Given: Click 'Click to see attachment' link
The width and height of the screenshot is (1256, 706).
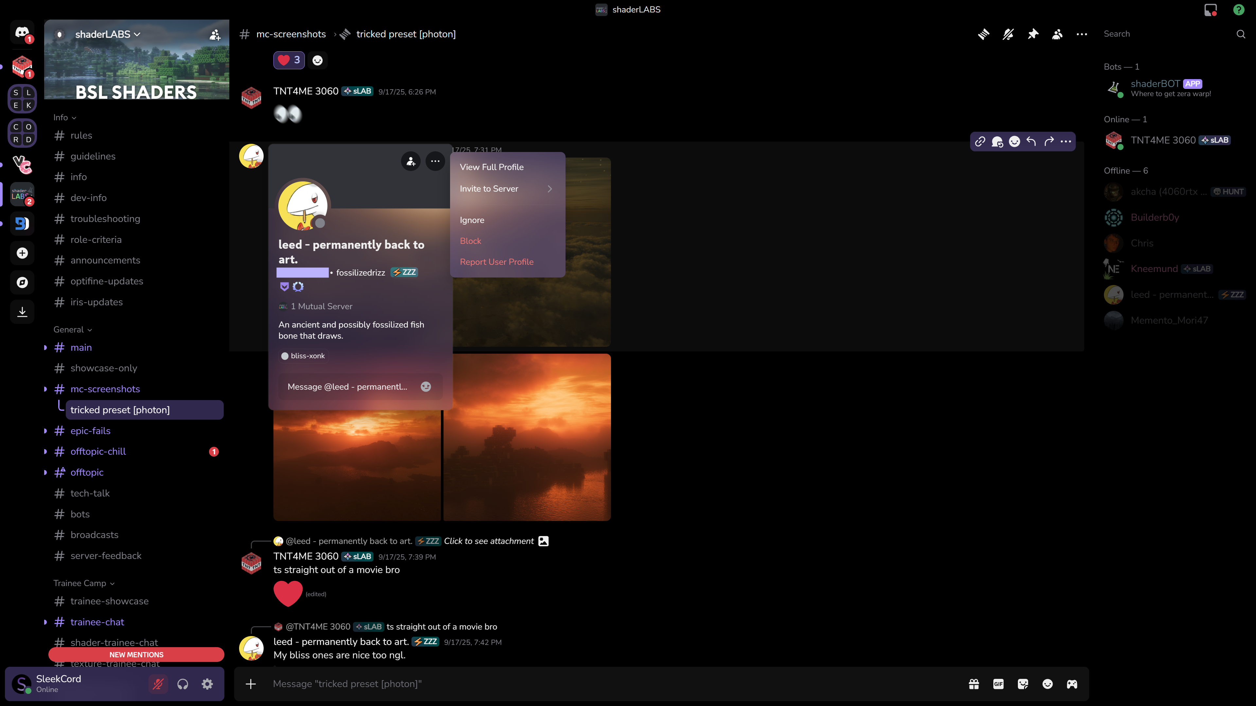Looking at the screenshot, I should click(489, 541).
